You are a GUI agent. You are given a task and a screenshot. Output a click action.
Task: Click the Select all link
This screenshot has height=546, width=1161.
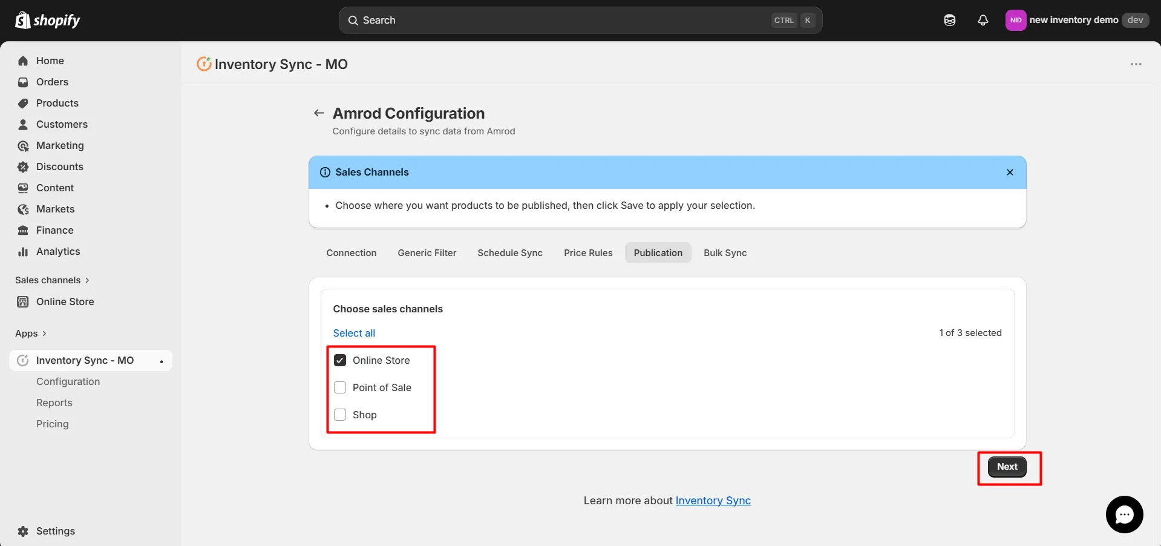[x=353, y=332]
